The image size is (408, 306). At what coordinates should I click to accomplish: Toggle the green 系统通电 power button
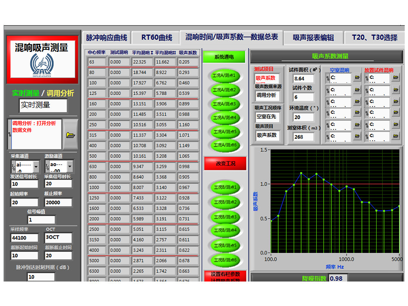(224, 57)
